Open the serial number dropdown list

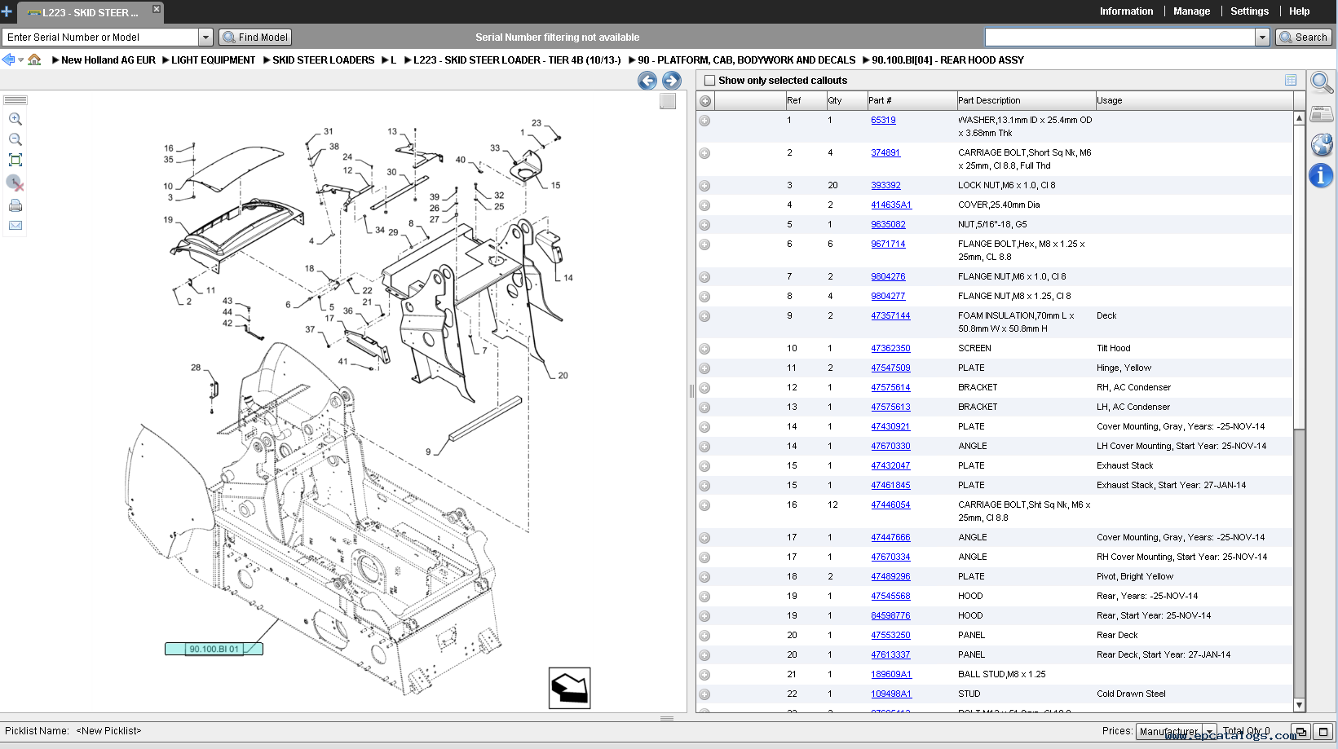(x=206, y=37)
